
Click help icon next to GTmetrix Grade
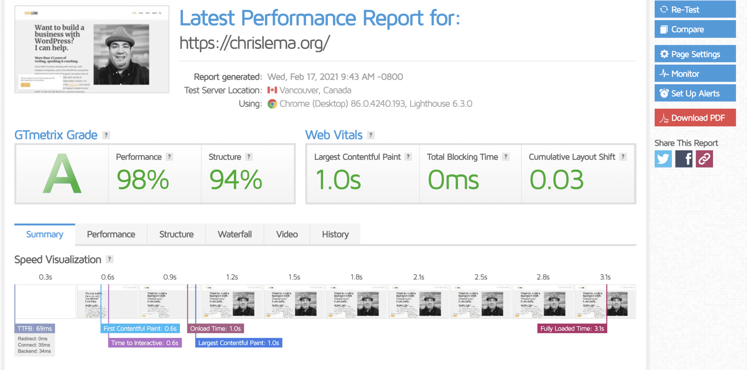click(106, 135)
